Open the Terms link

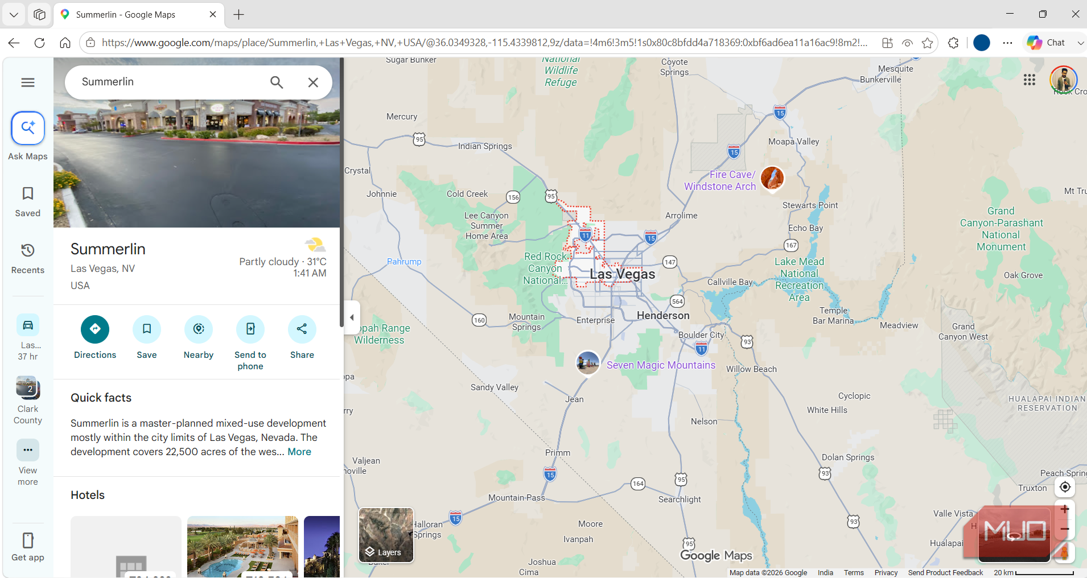pos(854,573)
